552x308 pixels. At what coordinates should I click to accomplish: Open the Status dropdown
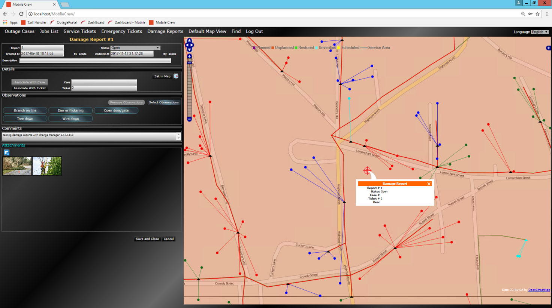pyautogui.click(x=135, y=48)
